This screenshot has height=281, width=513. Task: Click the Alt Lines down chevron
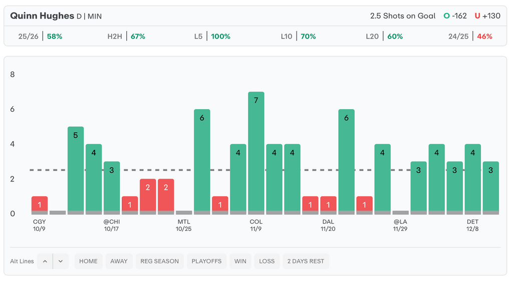(61, 261)
